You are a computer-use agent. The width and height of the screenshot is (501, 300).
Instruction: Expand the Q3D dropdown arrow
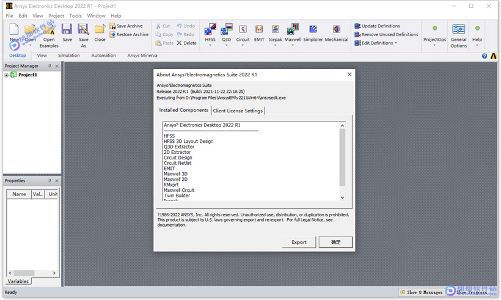(227, 45)
